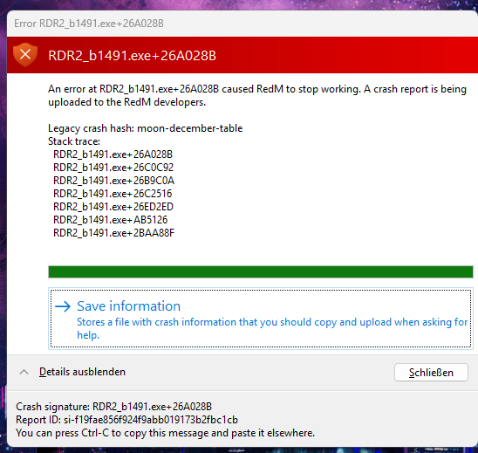Click the 'Crash signature' line in details
This screenshot has width=478, height=453.
click(x=113, y=407)
